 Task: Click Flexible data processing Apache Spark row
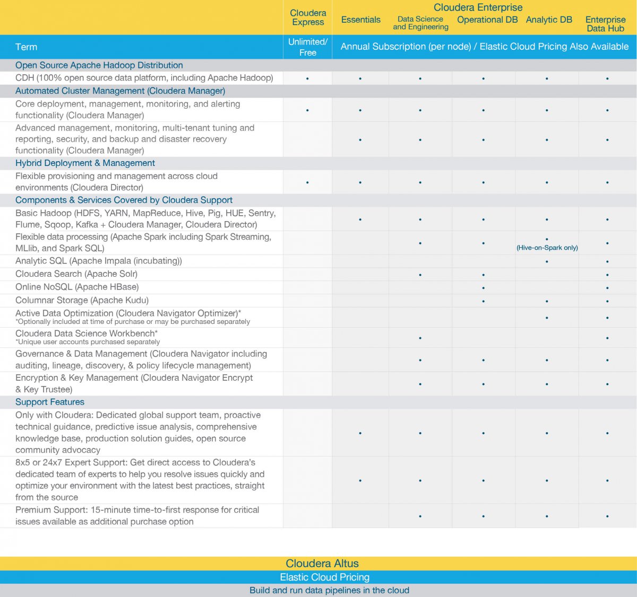[x=143, y=242]
